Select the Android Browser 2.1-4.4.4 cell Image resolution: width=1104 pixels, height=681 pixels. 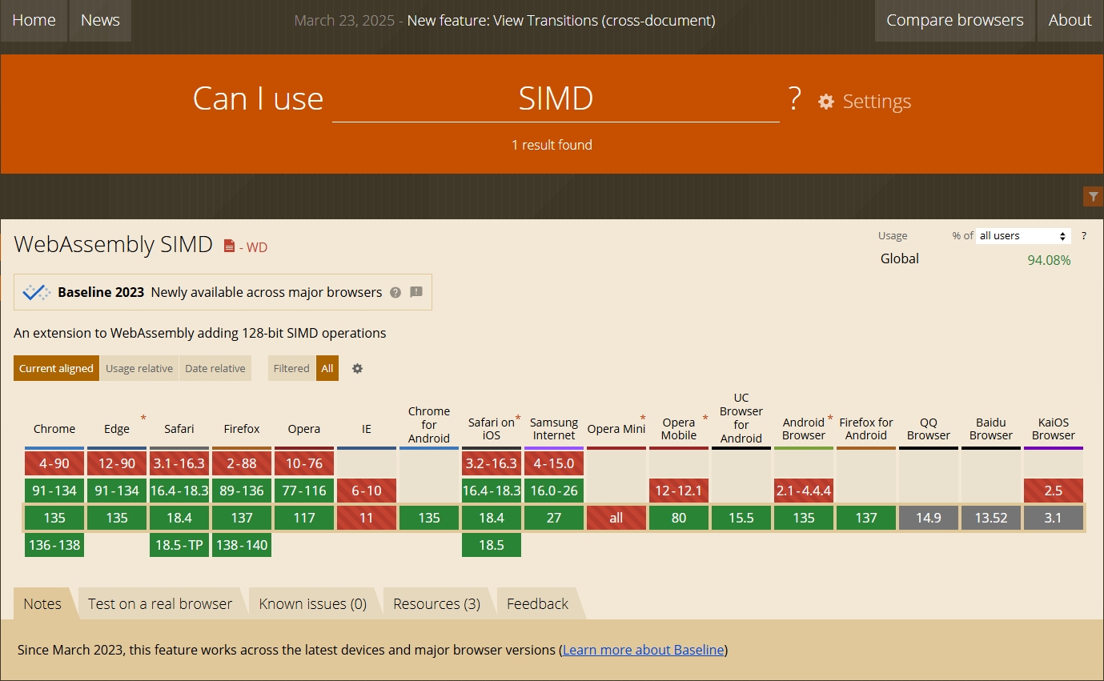[x=804, y=491]
